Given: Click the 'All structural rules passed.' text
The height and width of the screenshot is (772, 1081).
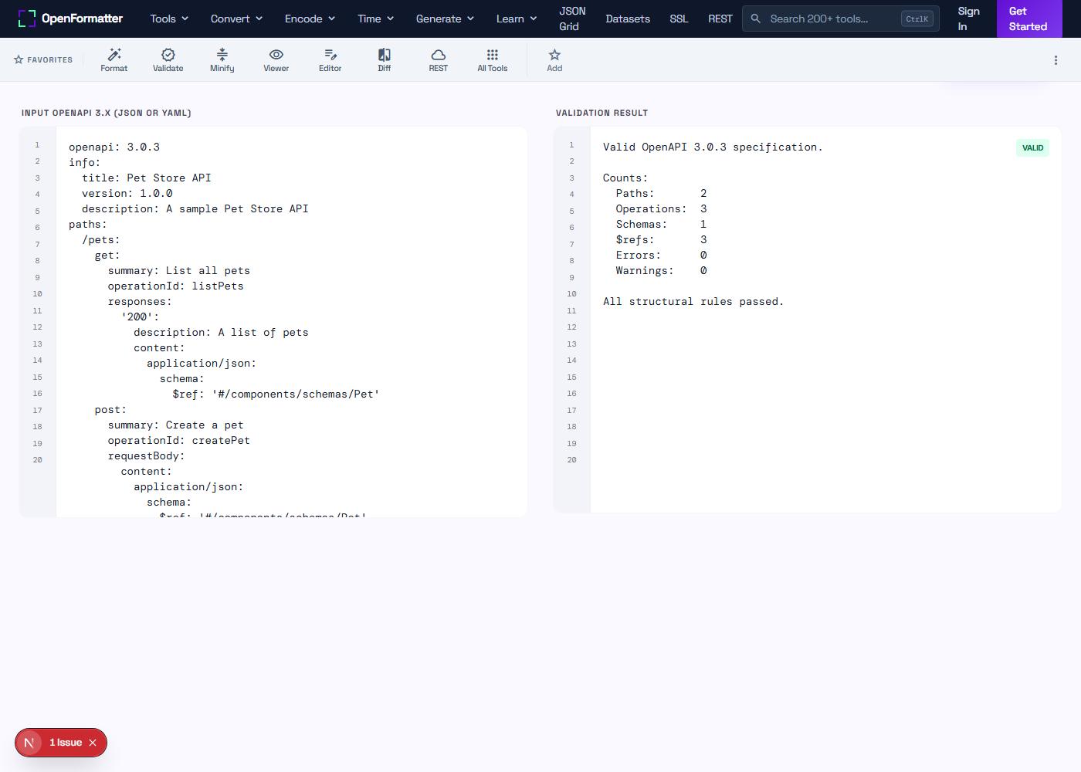Looking at the screenshot, I should [x=693, y=301].
